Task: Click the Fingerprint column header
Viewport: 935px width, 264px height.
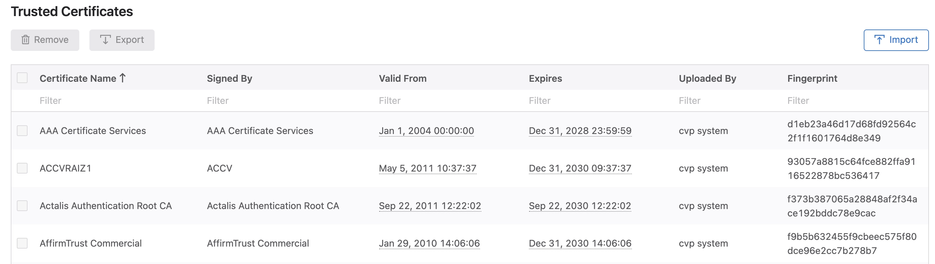Action: tap(812, 78)
